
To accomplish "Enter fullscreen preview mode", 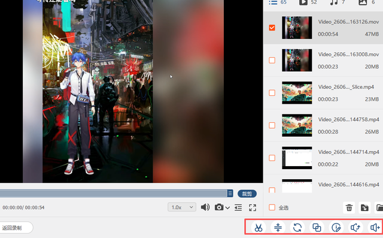I will coord(253,207).
